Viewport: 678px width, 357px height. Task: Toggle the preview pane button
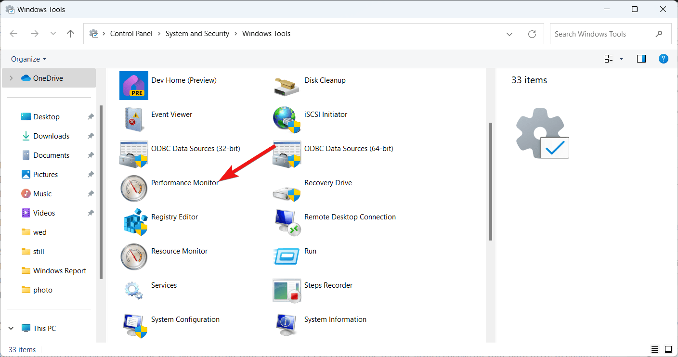coord(641,59)
